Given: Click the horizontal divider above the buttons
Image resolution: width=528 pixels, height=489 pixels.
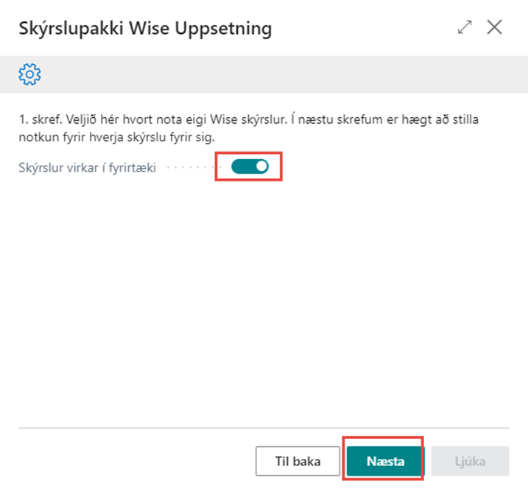Looking at the screenshot, I should coord(264,428).
